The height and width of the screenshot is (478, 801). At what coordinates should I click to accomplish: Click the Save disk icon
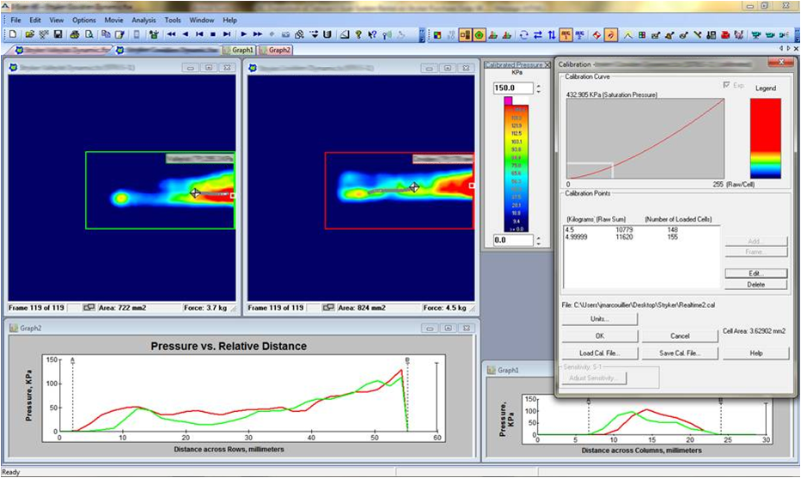tap(58, 34)
